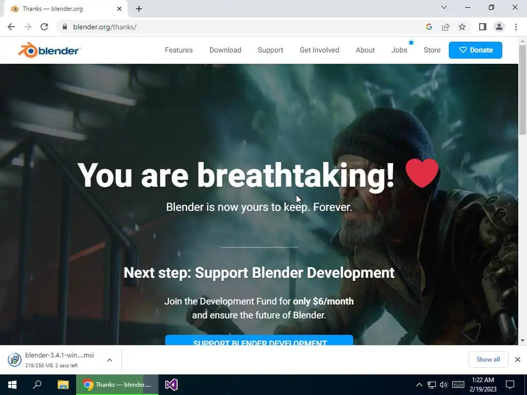Screen dimensions: 527x395
Task: Open the browser side panel
Action: 482,27
